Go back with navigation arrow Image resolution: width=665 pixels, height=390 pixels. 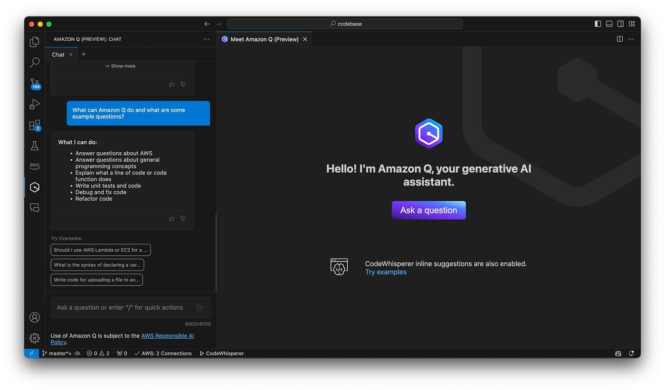[x=207, y=24]
